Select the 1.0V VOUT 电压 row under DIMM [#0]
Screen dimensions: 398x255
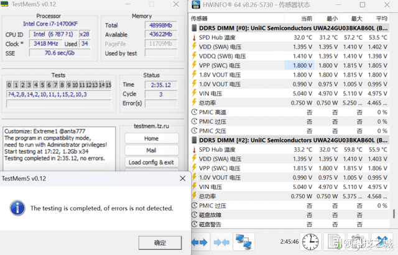290,84
